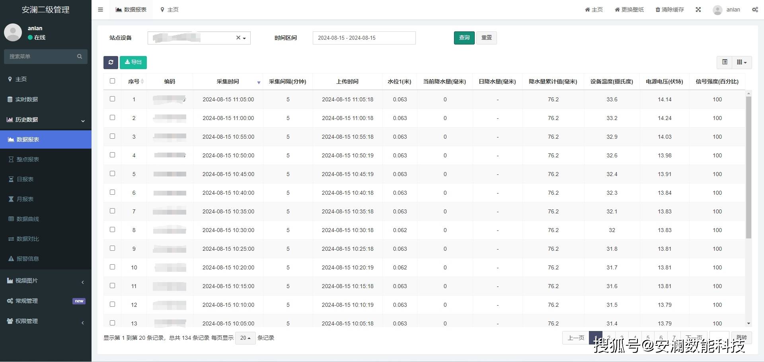Open 日报表 in the sidebar
The width and height of the screenshot is (764, 362).
[x=46, y=179]
